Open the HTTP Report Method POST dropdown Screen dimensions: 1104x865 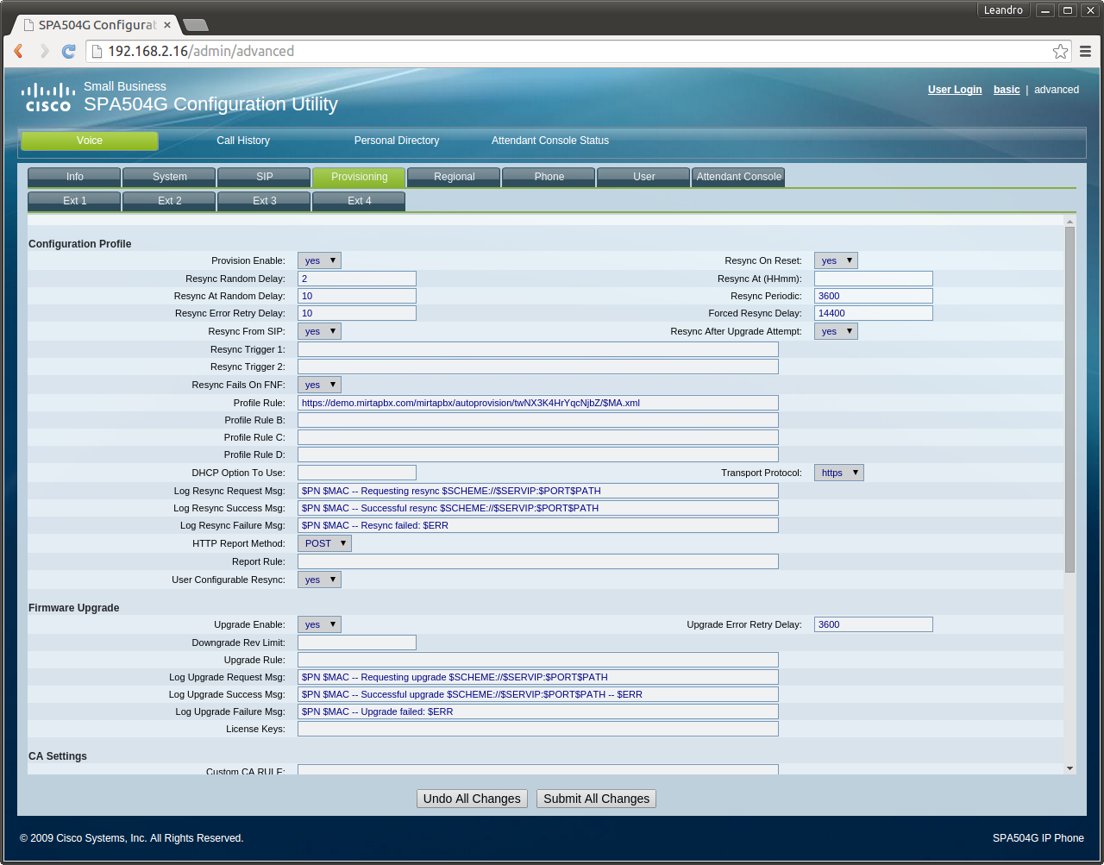[x=324, y=543]
